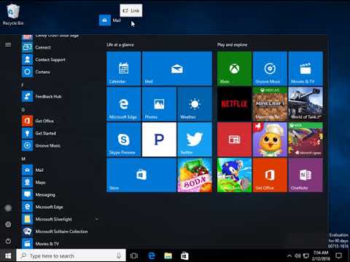The width and height of the screenshot is (350, 262).
Task: Open Candy Crush Soda tile
Action: point(195,175)
